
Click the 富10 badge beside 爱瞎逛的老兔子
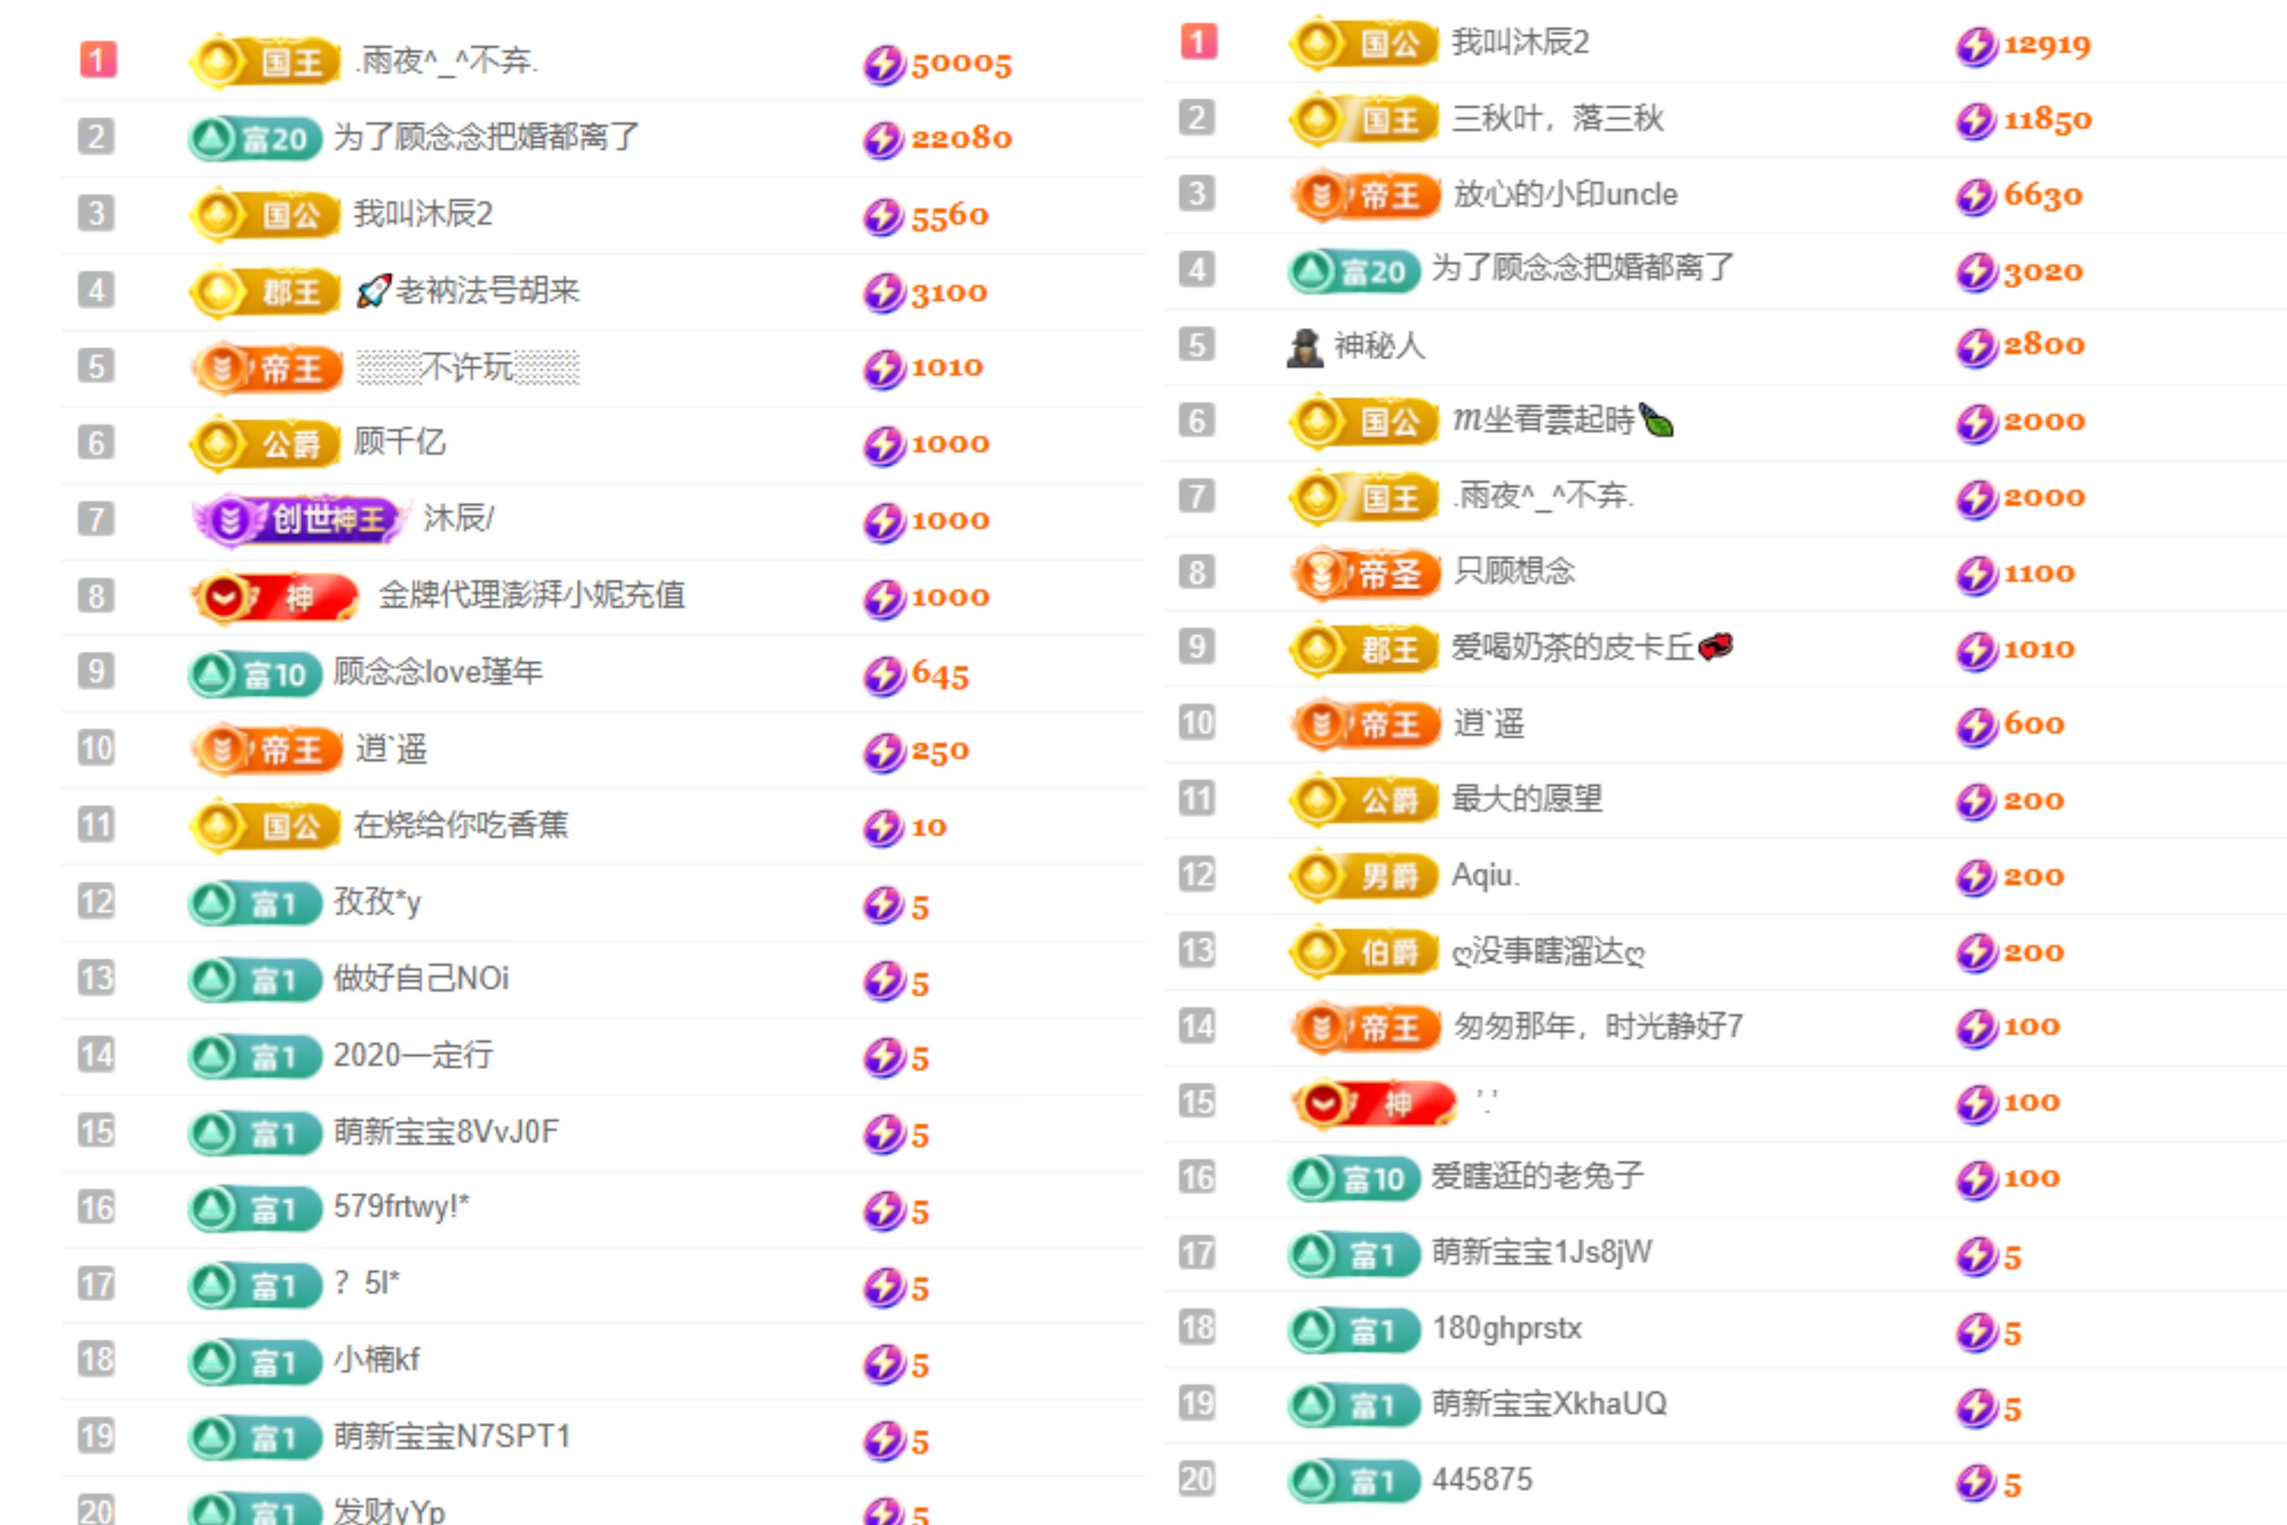(x=1354, y=1179)
